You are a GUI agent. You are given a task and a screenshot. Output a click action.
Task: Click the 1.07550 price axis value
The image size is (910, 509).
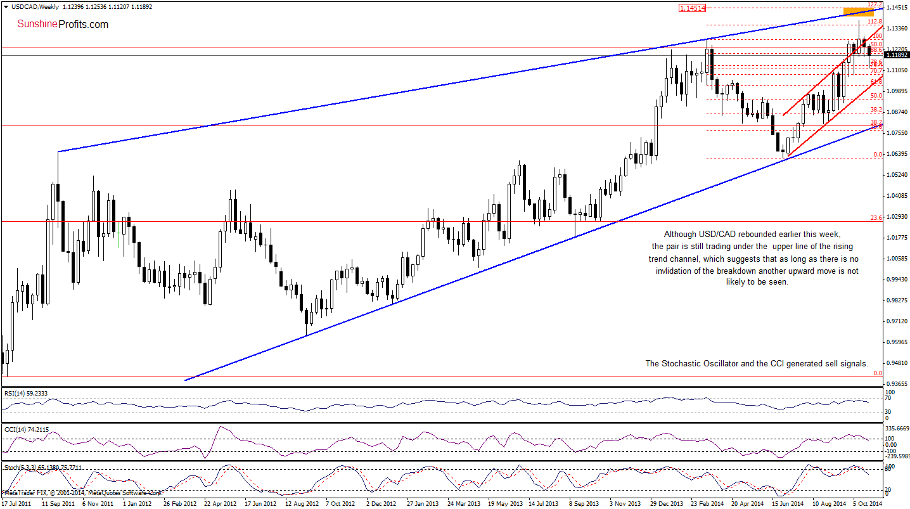[x=897, y=133]
